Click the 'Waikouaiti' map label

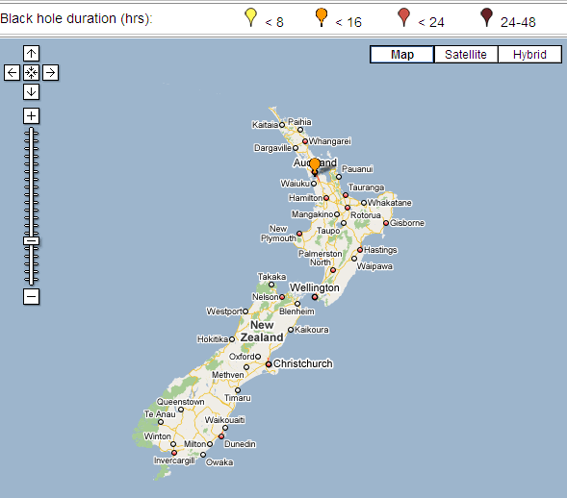point(225,420)
